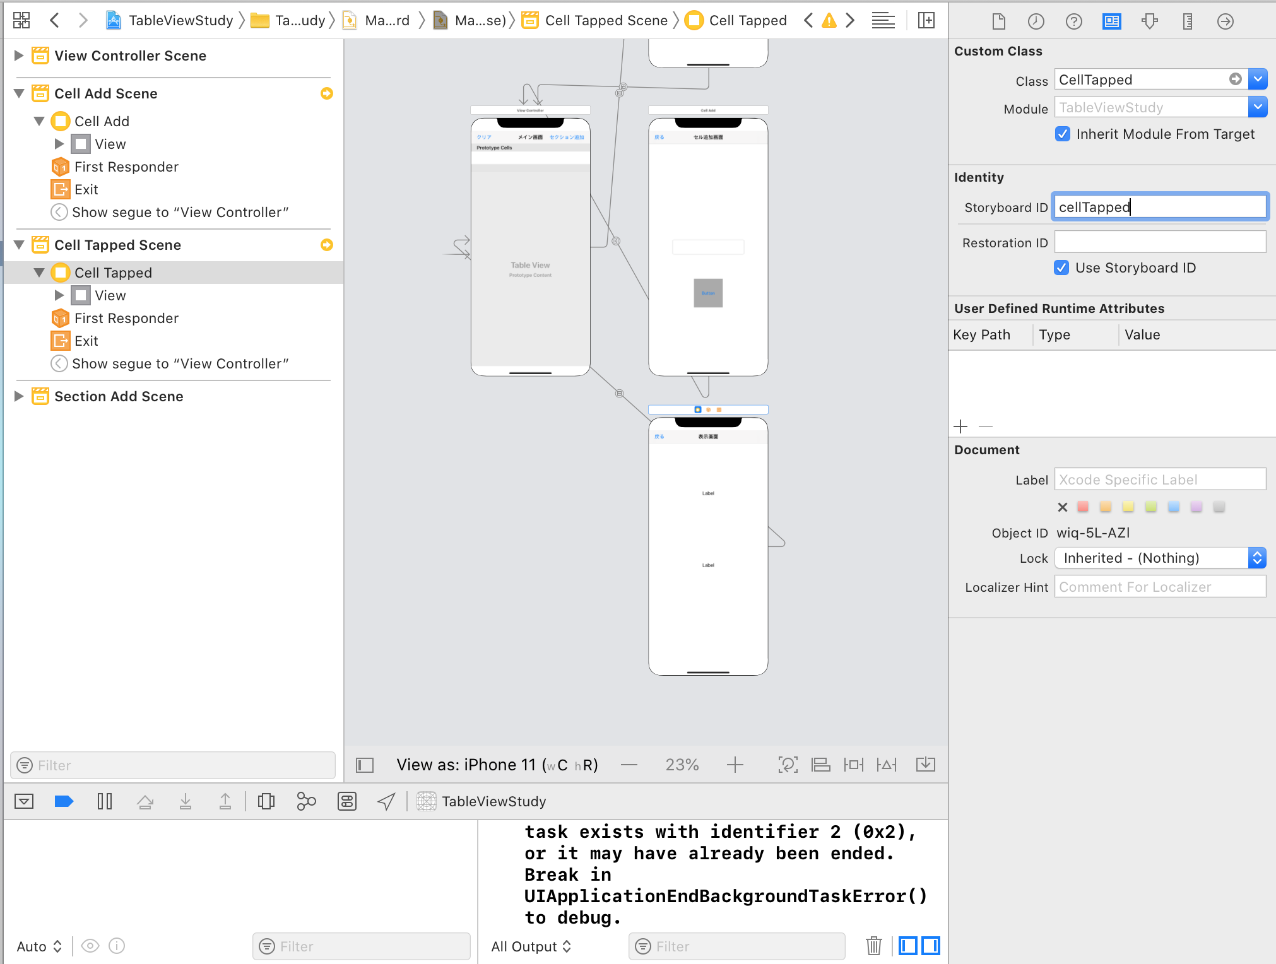Open the Class dropdown arrow
This screenshot has width=1276, height=964.
point(1258,79)
